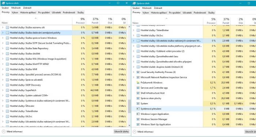Screen dimensions: 256x137
Task: Click the Superfetch service host icon
Action: (7, 90)
